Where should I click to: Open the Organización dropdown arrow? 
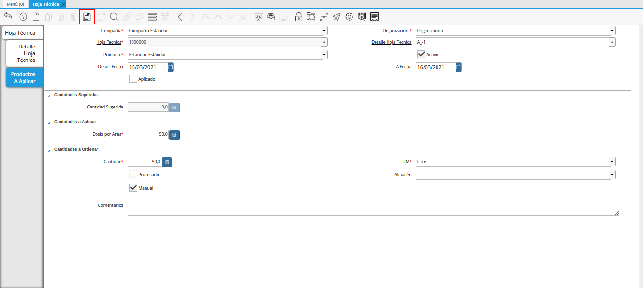(x=612, y=30)
